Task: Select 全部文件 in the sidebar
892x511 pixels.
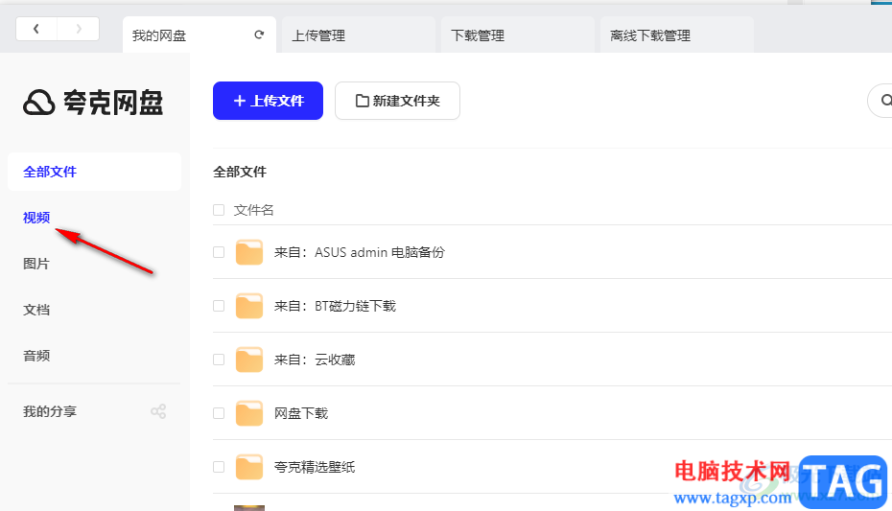Action: 94,172
